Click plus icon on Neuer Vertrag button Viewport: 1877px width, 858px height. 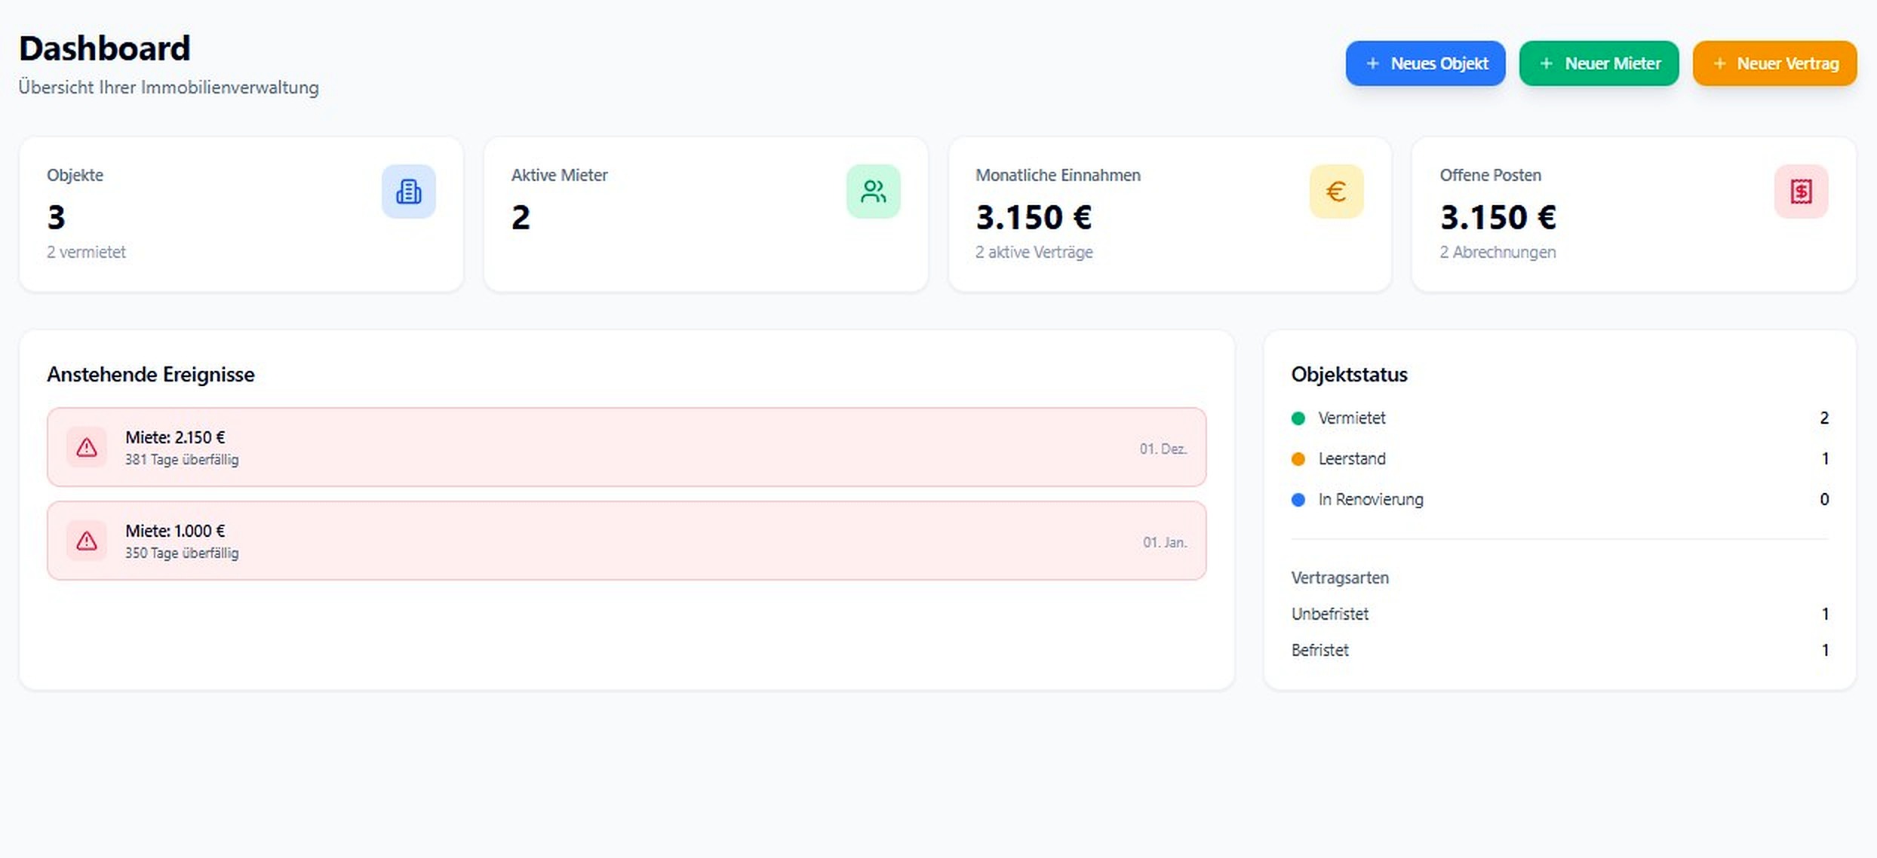[1719, 63]
